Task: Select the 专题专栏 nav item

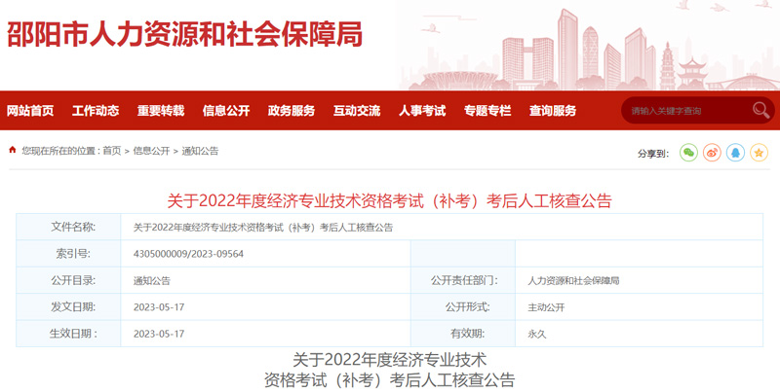Action: point(487,111)
